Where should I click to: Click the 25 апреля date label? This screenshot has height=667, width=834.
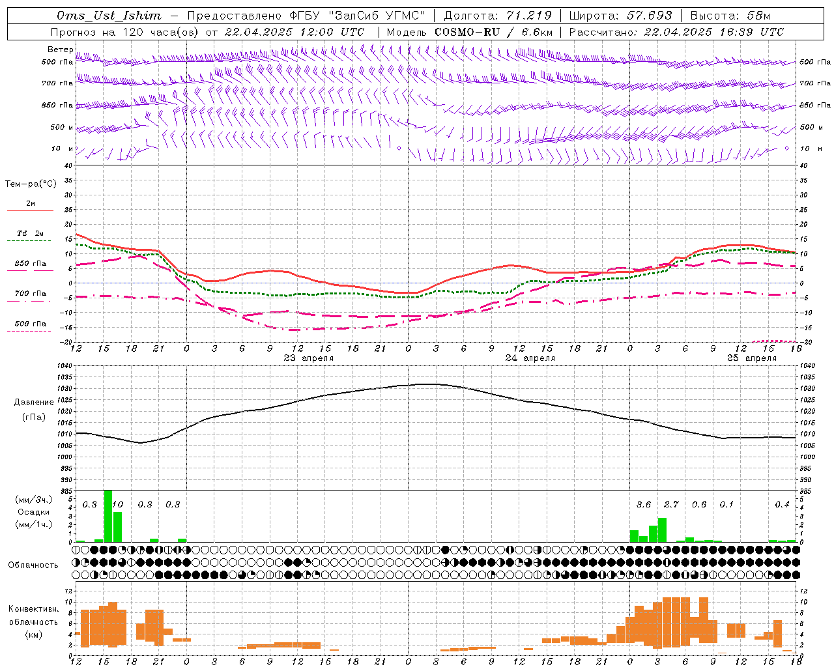752,358
